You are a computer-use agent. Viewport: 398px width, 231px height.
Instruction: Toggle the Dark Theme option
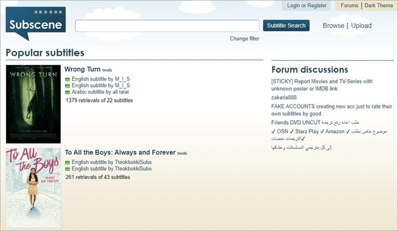pos(379,5)
